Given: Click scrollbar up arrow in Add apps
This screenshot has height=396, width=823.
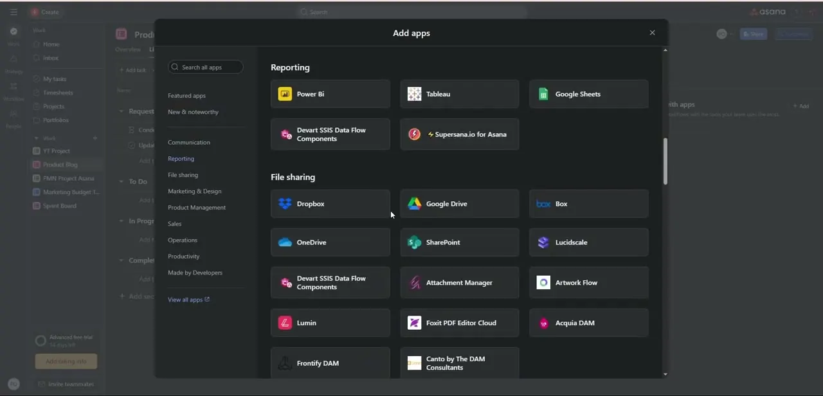Looking at the screenshot, I should 665,50.
